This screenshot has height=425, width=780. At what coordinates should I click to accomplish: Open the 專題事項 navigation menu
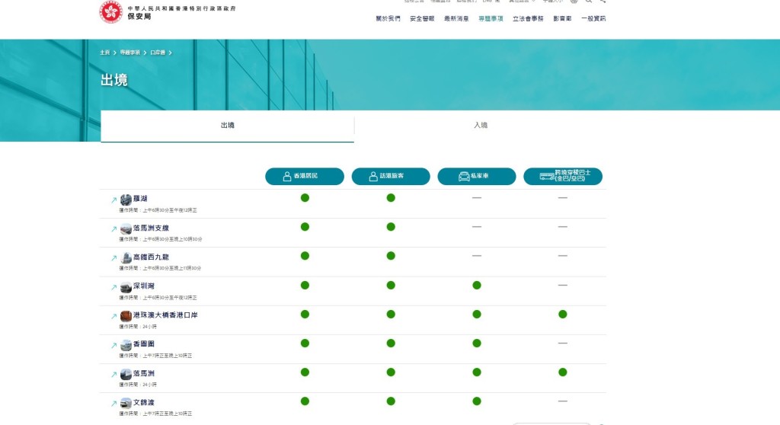point(491,18)
